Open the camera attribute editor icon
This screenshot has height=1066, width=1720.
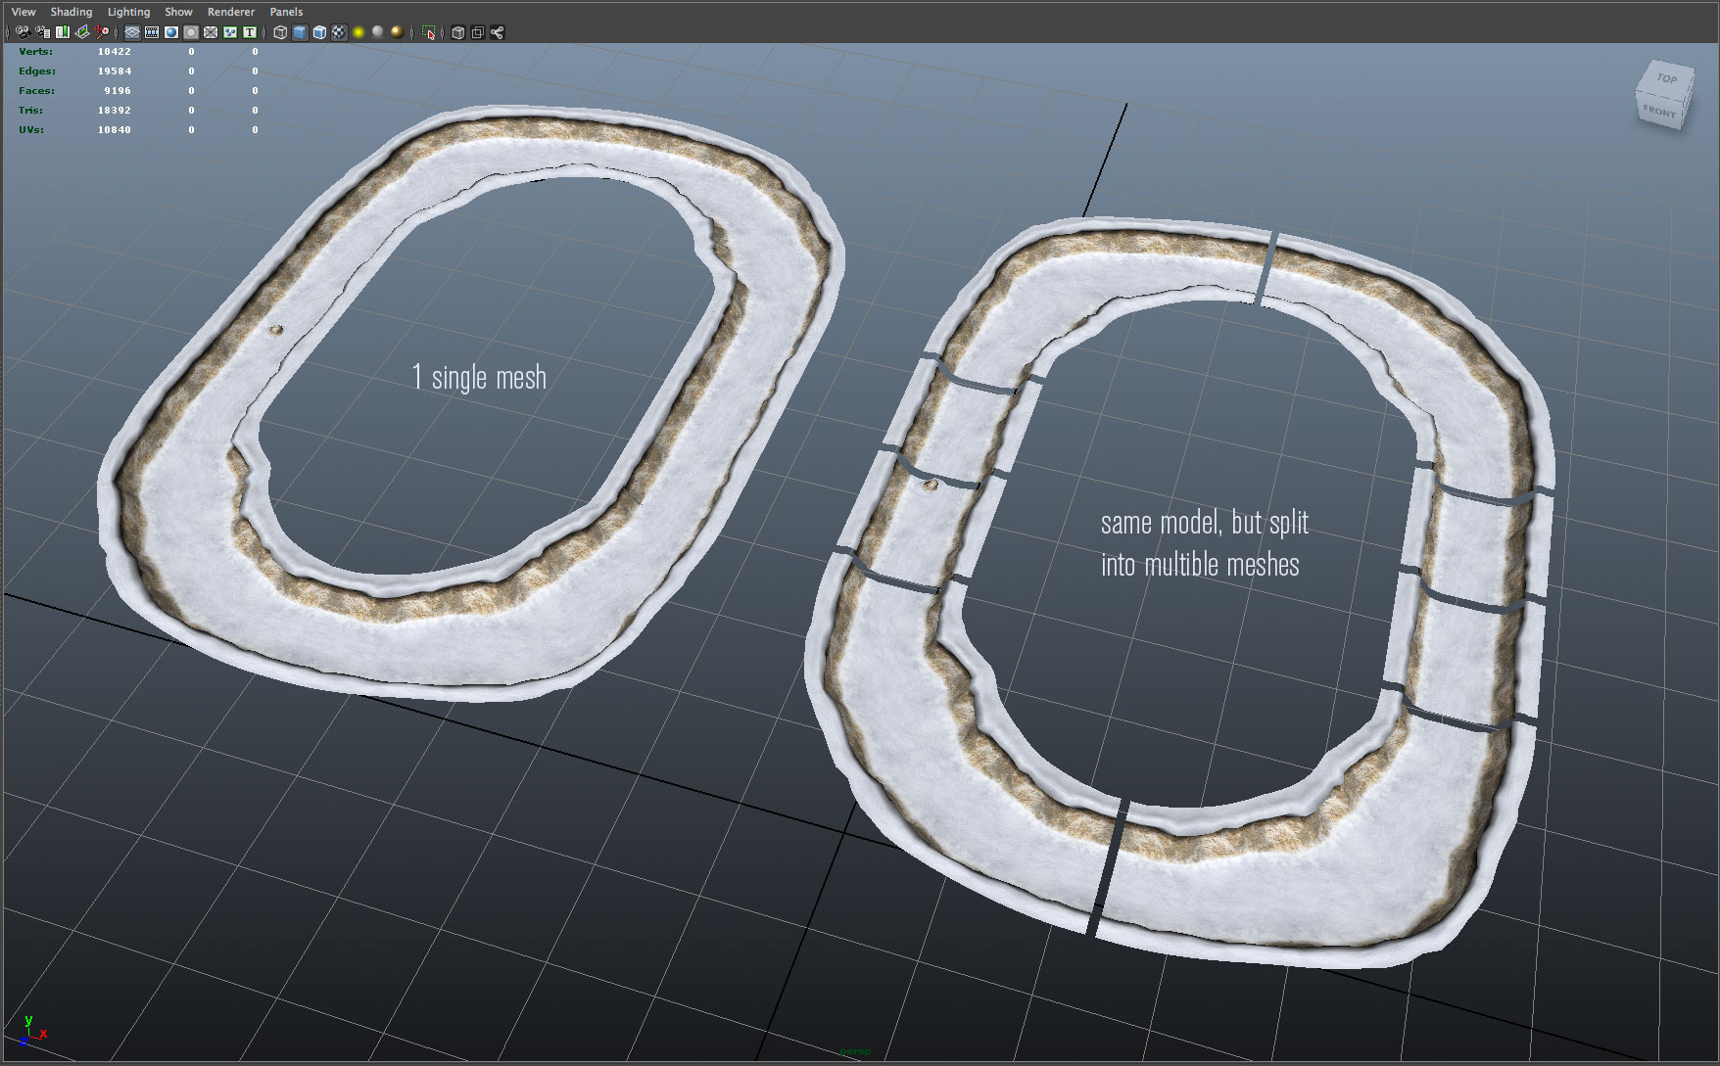click(x=43, y=31)
